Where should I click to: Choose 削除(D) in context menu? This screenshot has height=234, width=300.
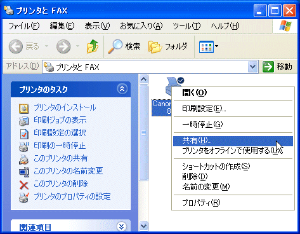[x=233, y=177]
